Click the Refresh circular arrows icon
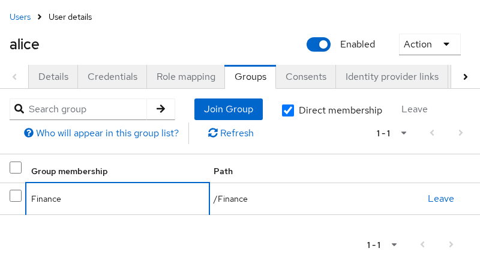Viewport: 480px width, 257px height. coord(213,133)
